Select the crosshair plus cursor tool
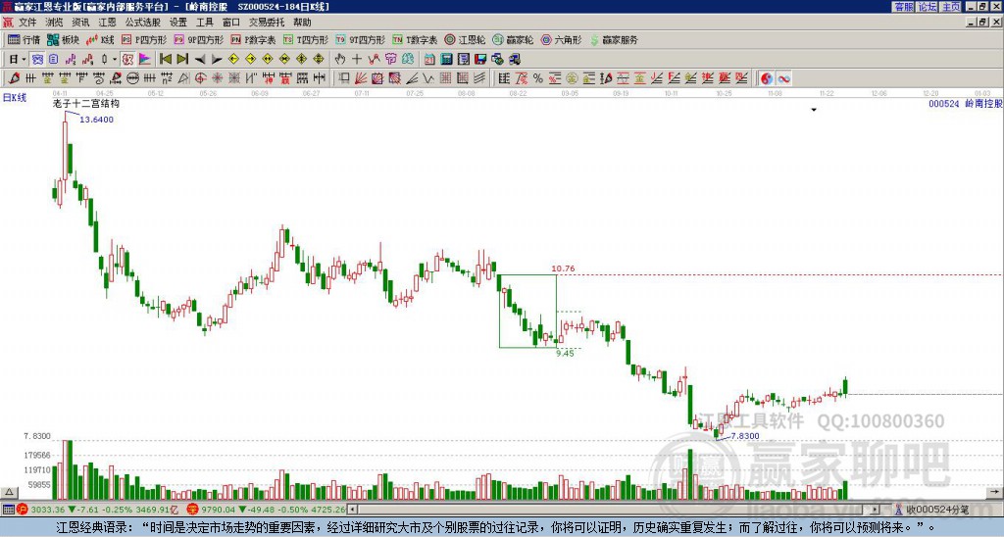 tap(357, 60)
